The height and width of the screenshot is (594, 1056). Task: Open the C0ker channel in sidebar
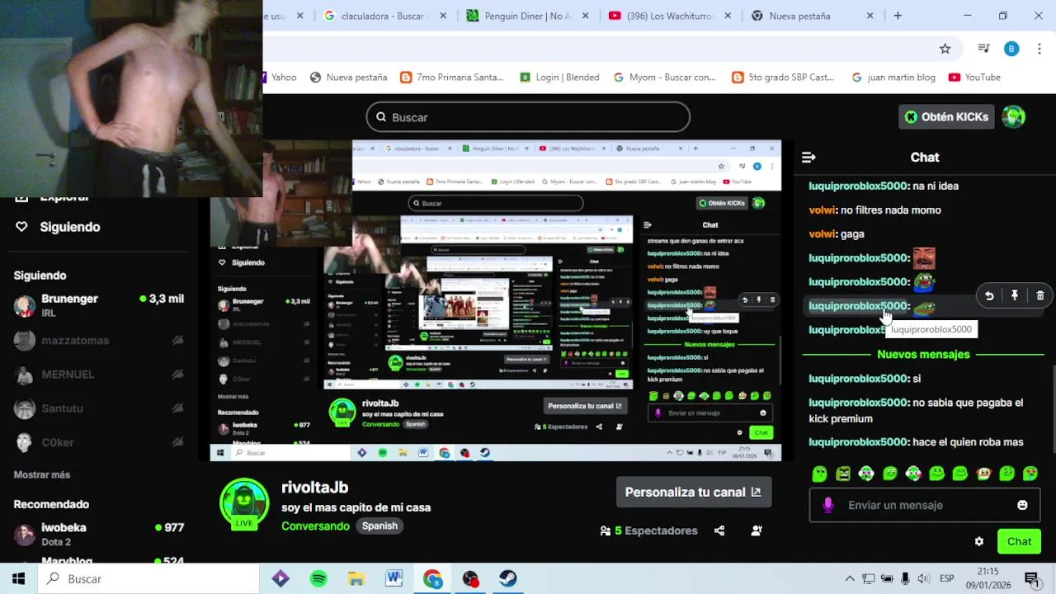(99, 442)
